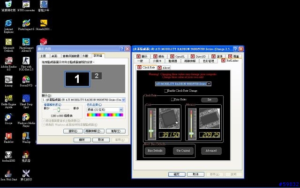Expand the Display monitor dropdown list
The image size is (300, 188).
[x=124, y=100]
